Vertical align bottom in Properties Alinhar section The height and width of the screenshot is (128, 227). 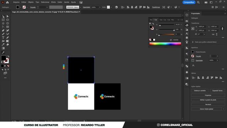tap(221, 78)
